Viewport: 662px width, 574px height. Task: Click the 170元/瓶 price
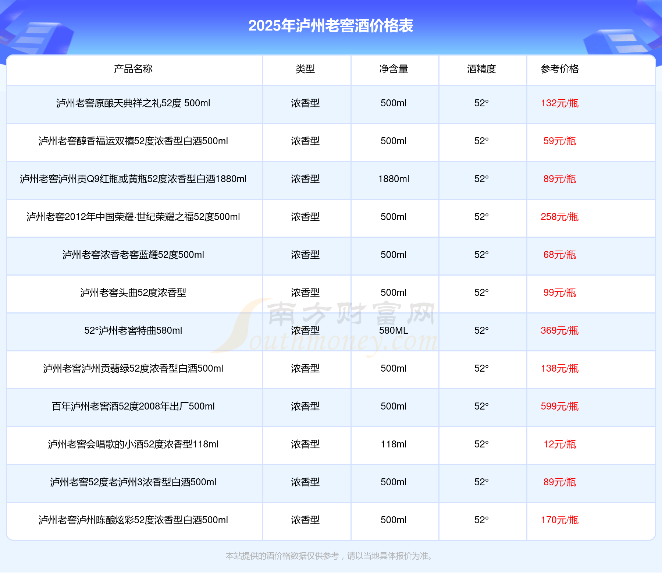560,520
